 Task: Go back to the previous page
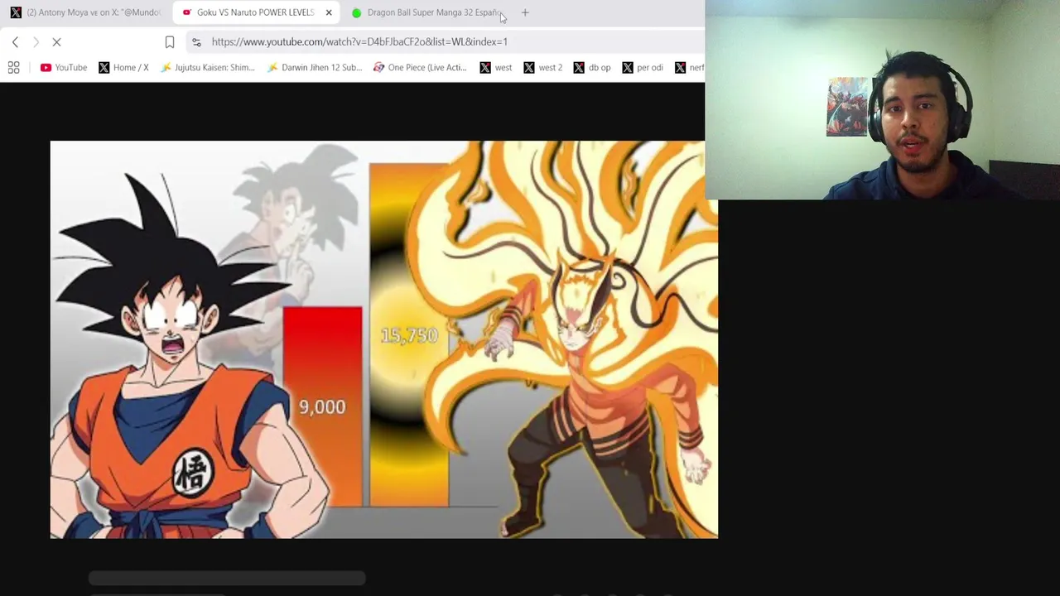[x=15, y=41]
